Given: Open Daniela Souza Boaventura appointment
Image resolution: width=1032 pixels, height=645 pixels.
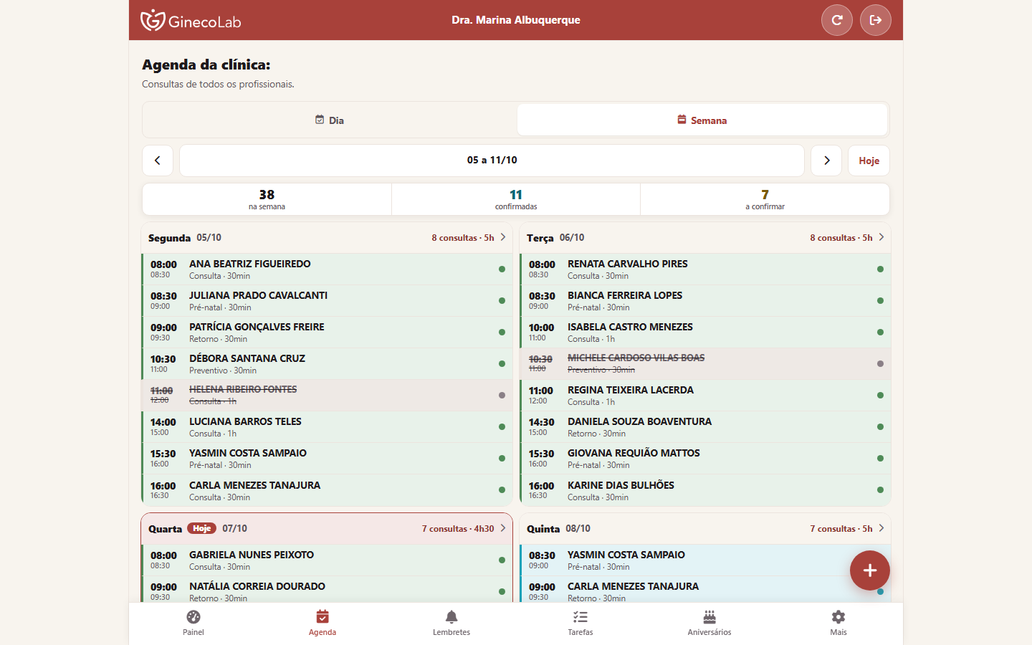Looking at the screenshot, I should pyautogui.click(x=706, y=427).
